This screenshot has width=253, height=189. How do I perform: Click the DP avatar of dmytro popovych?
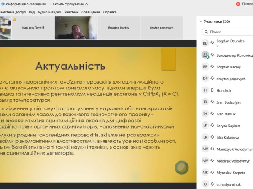pyautogui.click(x=205, y=78)
